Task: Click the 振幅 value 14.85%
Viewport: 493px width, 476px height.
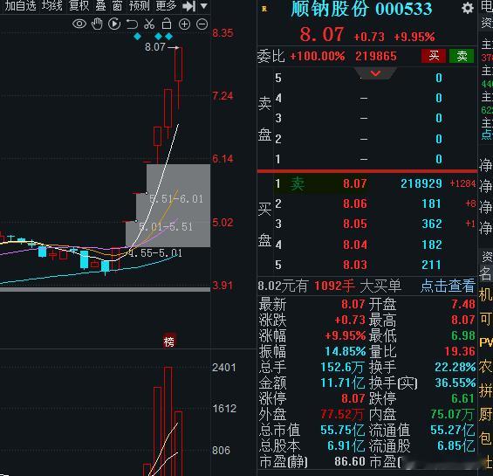Action: click(346, 351)
